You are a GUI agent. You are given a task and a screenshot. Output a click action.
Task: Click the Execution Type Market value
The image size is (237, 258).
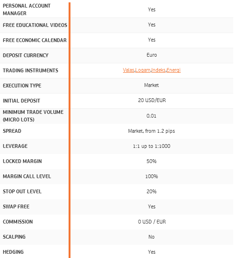tap(151, 85)
